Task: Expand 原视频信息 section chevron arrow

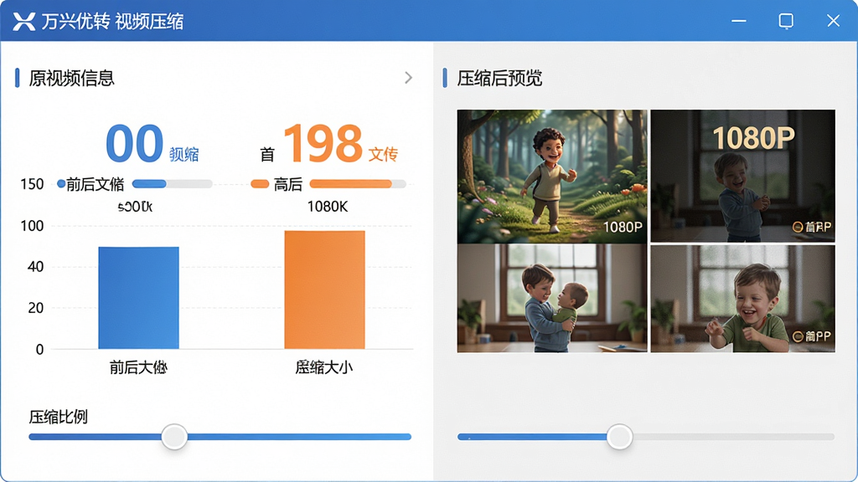Action: [x=408, y=78]
